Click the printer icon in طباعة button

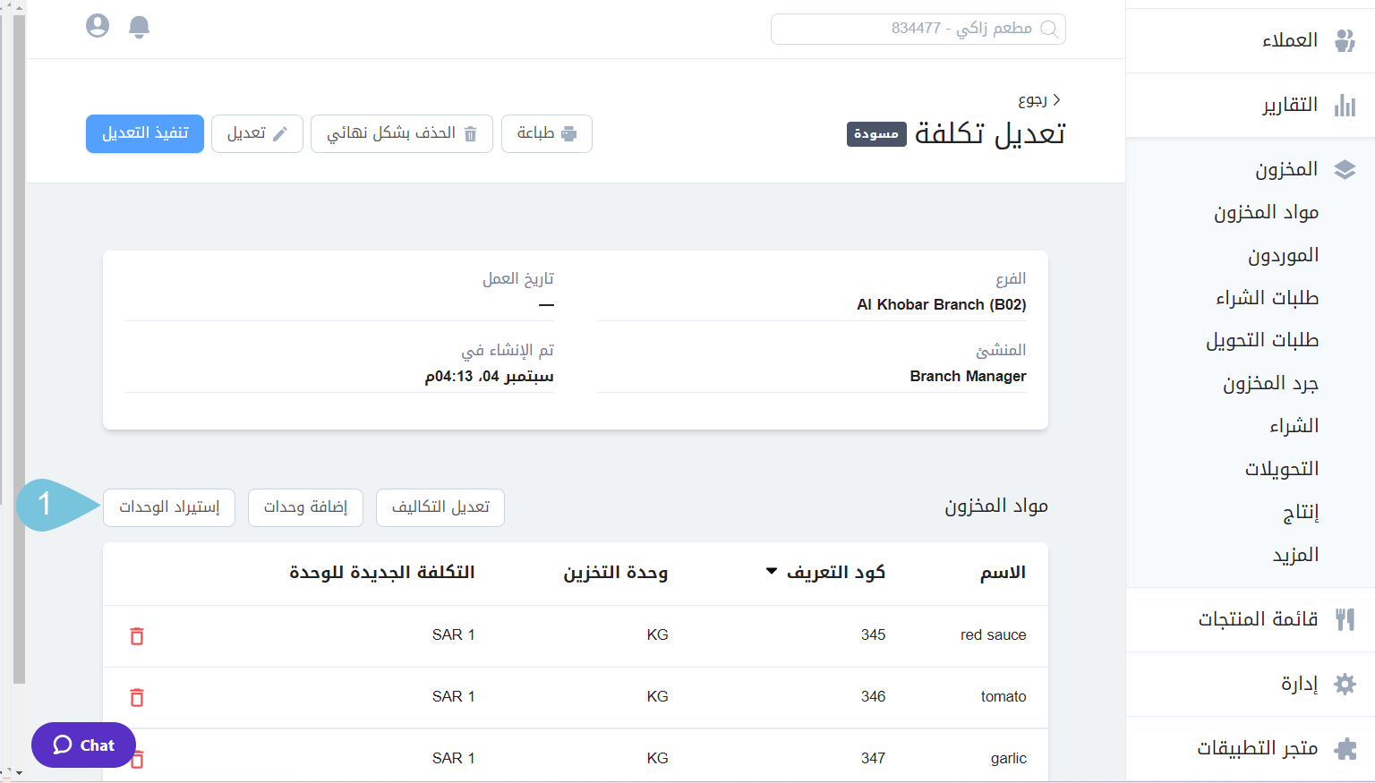click(x=568, y=133)
